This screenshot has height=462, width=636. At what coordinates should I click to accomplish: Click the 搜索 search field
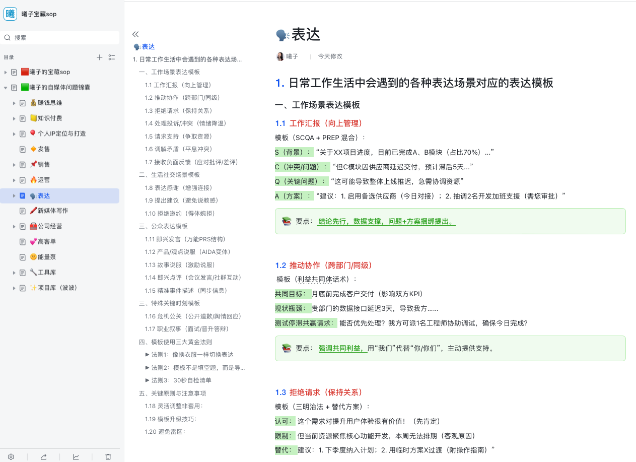(61, 38)
